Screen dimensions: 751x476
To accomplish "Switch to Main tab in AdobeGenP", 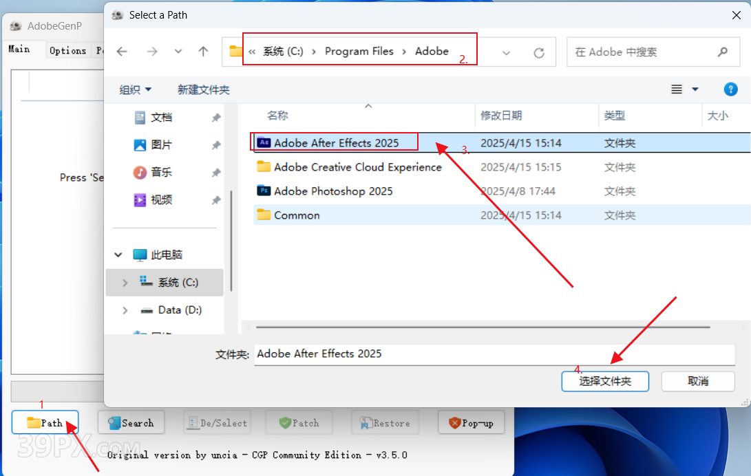I will [19, 50].
